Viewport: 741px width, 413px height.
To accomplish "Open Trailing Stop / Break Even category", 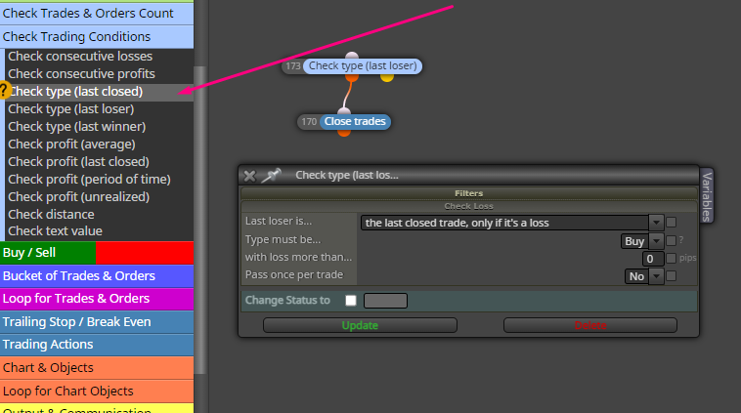I will 97,322.
